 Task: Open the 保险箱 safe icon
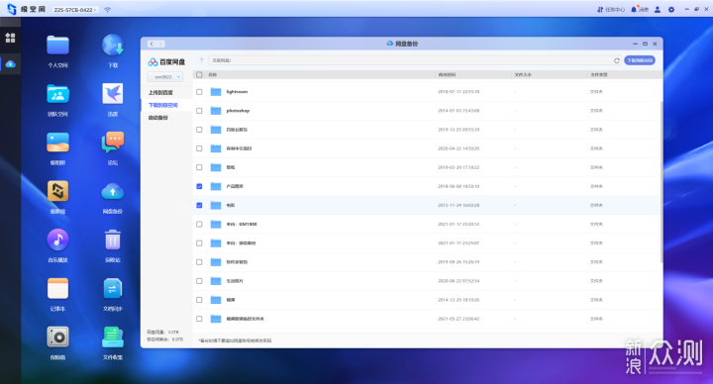click(57, 337)
